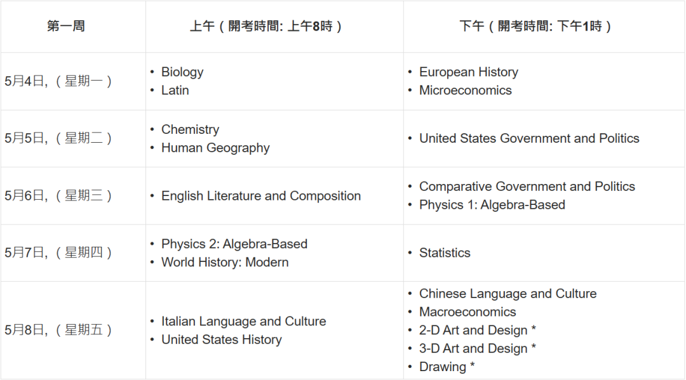686x380 pixels.
Task: Click the Drawing exam entry
Action: coord(447,367)
